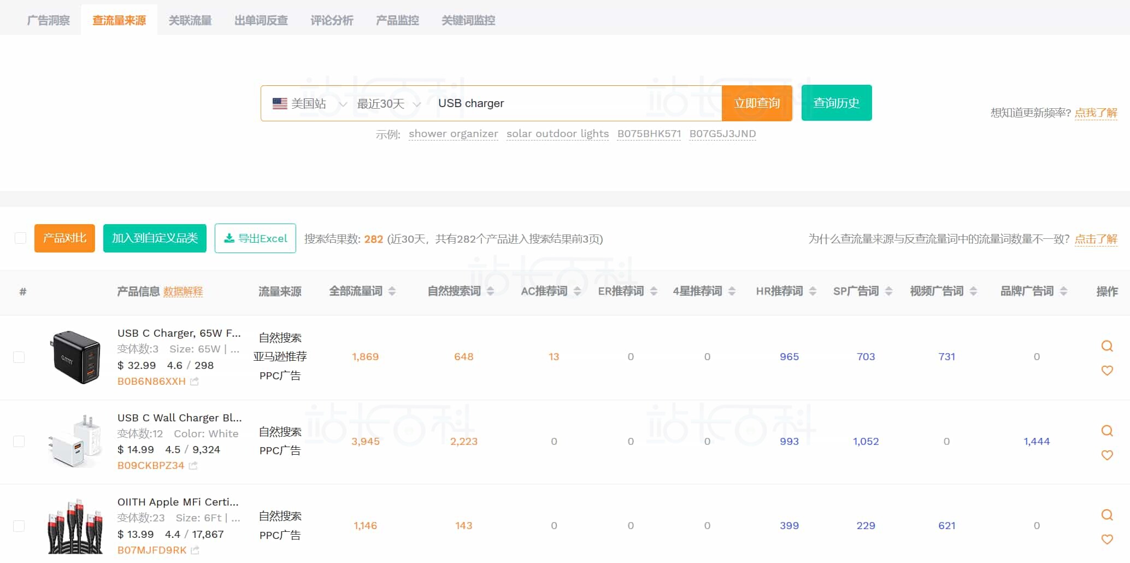Click the 立即查询 search button

tap(757, 103)
